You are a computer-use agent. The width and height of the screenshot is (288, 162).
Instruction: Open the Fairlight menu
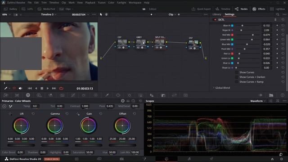[121, 3]
